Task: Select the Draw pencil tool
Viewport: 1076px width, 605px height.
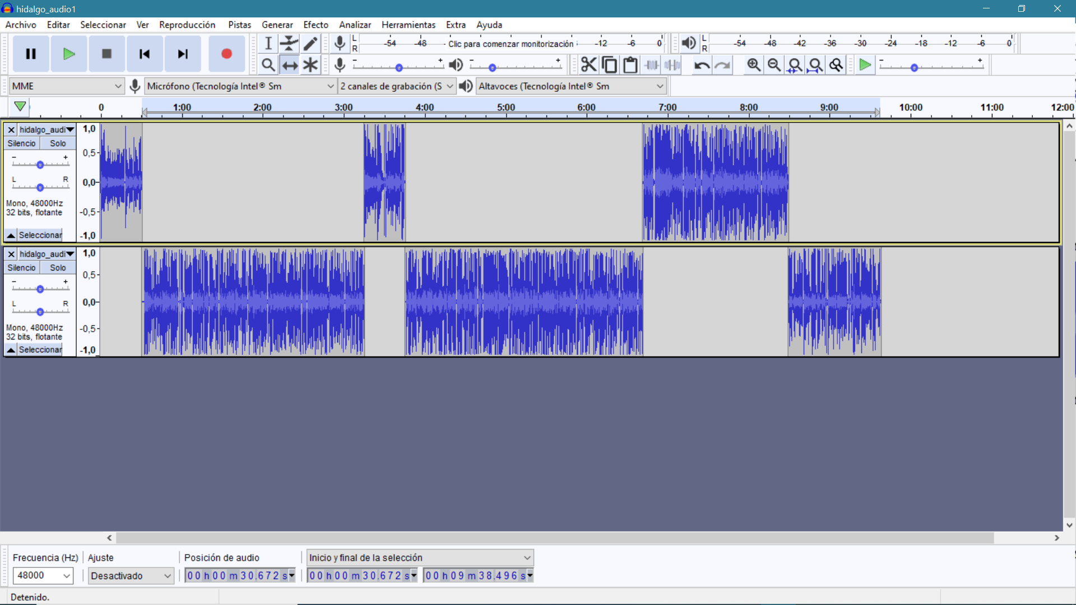Action: (x=310, y=44)
